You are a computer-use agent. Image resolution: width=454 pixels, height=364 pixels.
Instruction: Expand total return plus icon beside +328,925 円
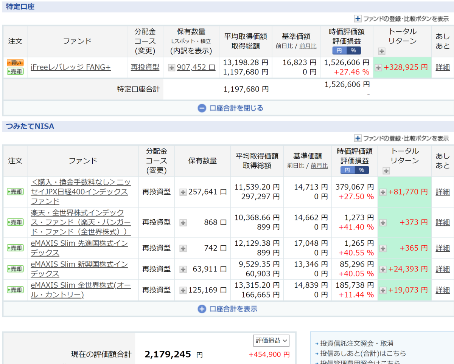click(378, 68)
